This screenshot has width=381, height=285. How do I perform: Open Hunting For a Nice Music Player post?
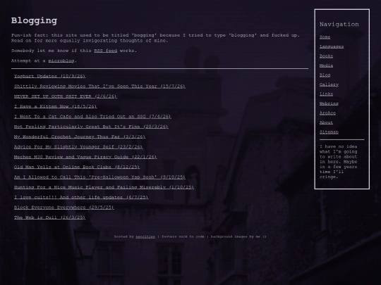pyautogui.click(x=104, y=187)
